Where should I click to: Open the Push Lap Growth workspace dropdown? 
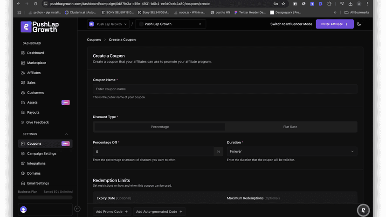click(x=108, y=24)
